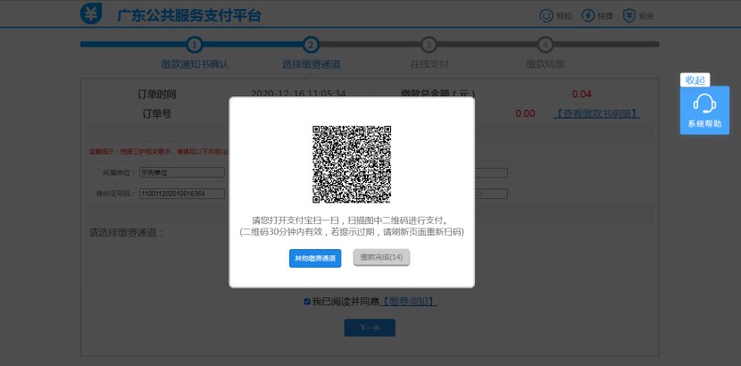Click the yuan platform logo icon
741x366 pixels.
(91, 14)
